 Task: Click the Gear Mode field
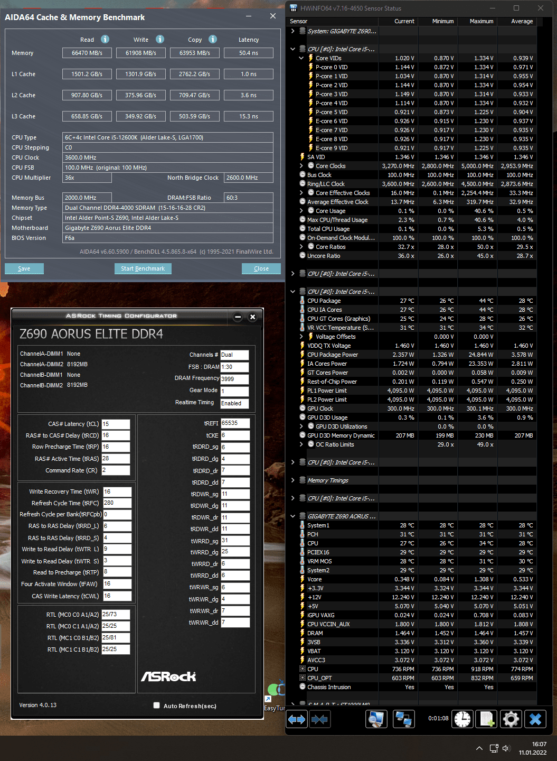pos(234,391)
